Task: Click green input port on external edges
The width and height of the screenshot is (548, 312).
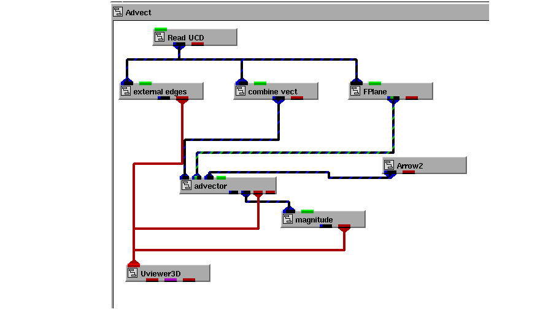Action: point(145,83)
